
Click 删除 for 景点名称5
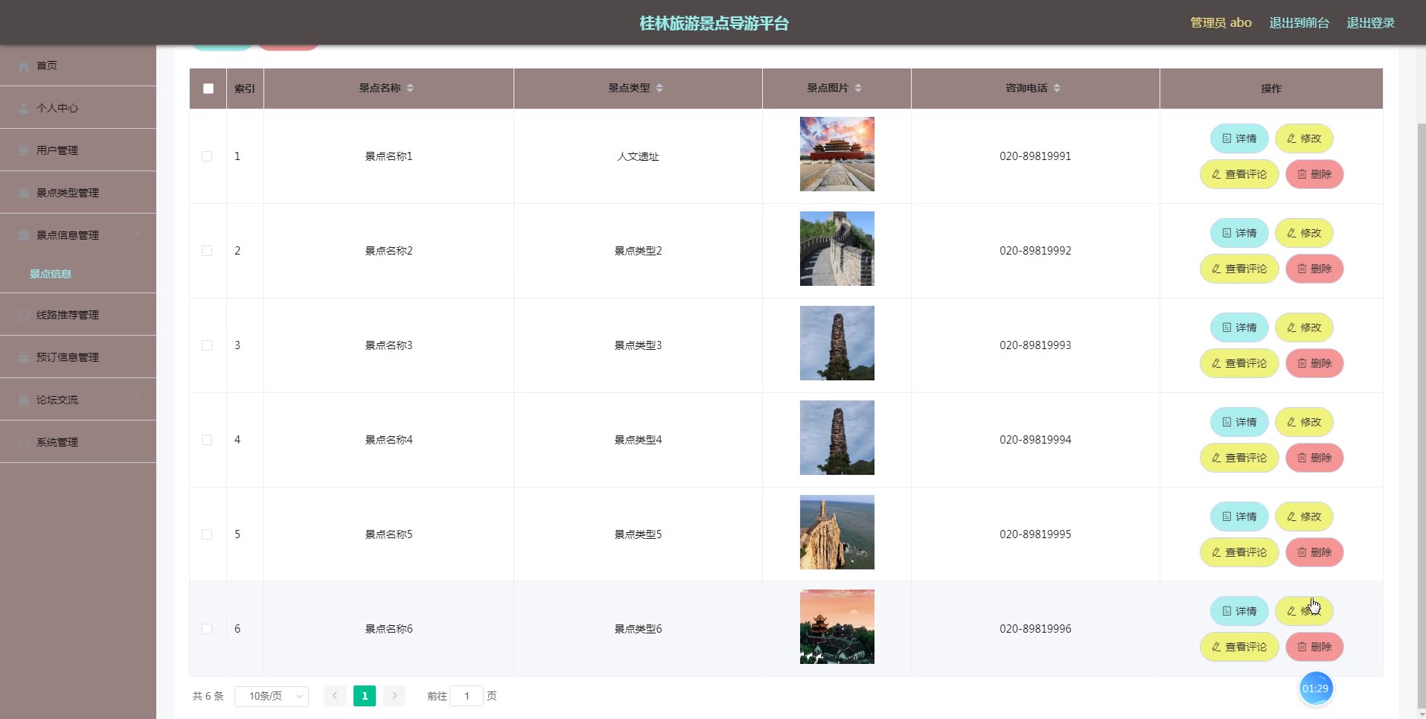[1314, 552]
